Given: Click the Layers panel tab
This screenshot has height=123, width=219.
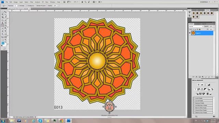Looking at the screenshot, I should [191, 24].
